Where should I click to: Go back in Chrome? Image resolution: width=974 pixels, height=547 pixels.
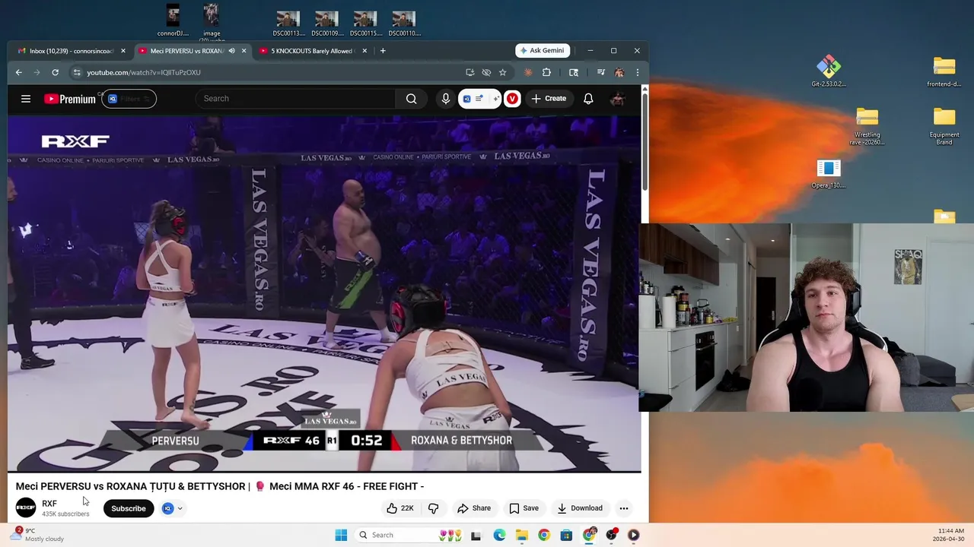coord(19,72)
